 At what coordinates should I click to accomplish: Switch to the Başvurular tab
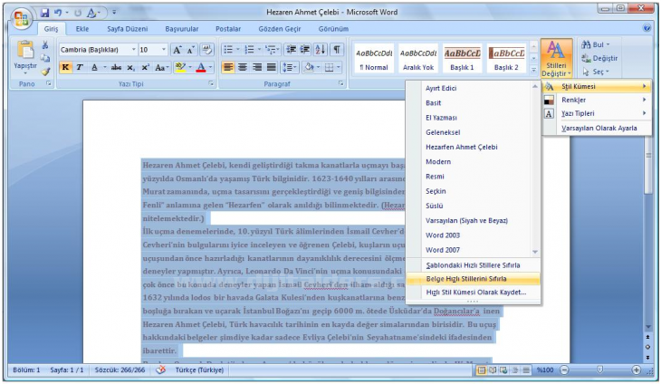(182, 29)
